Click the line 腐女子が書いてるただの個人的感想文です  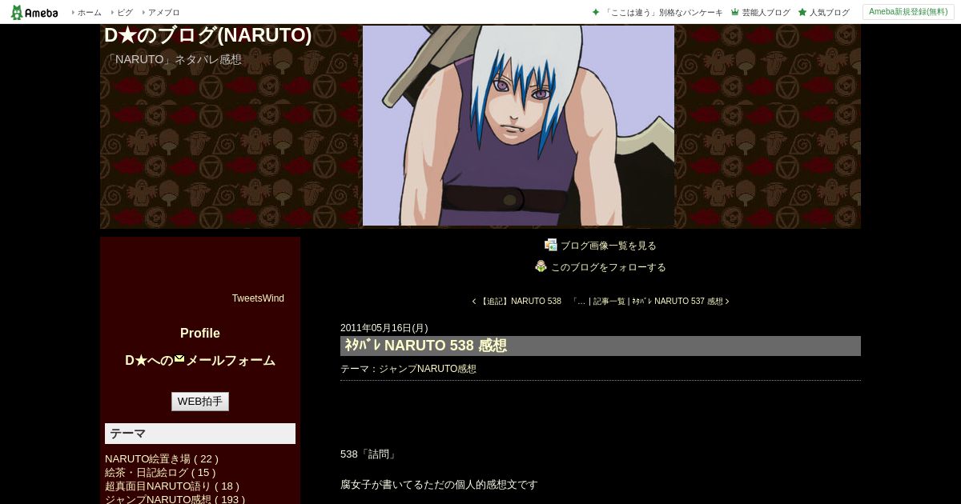[439, 484]
